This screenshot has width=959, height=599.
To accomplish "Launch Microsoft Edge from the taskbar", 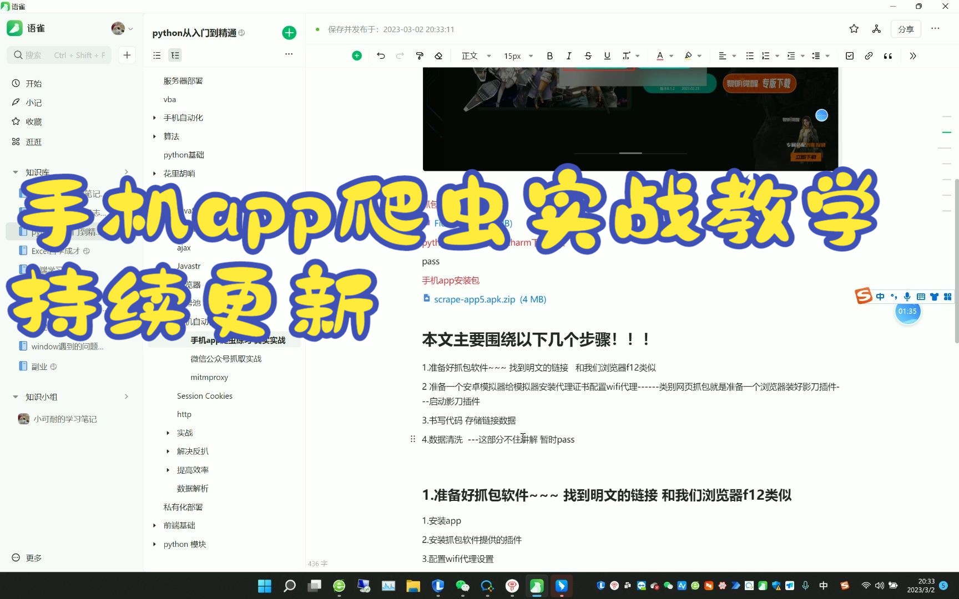I will coord(339,586).
